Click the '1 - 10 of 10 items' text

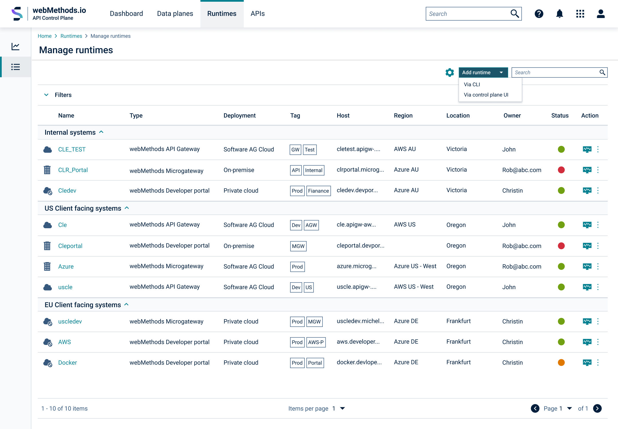pos(64,408)
